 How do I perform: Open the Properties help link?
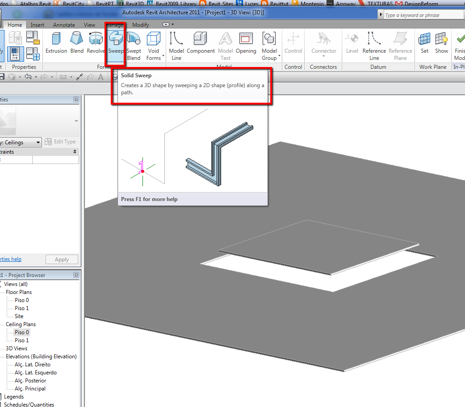[x=11, y=259]
